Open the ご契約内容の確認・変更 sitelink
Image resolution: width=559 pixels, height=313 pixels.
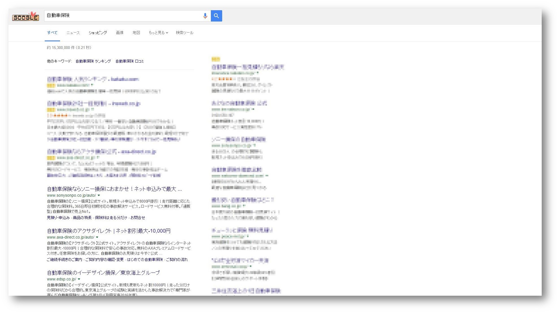[104, 260]
